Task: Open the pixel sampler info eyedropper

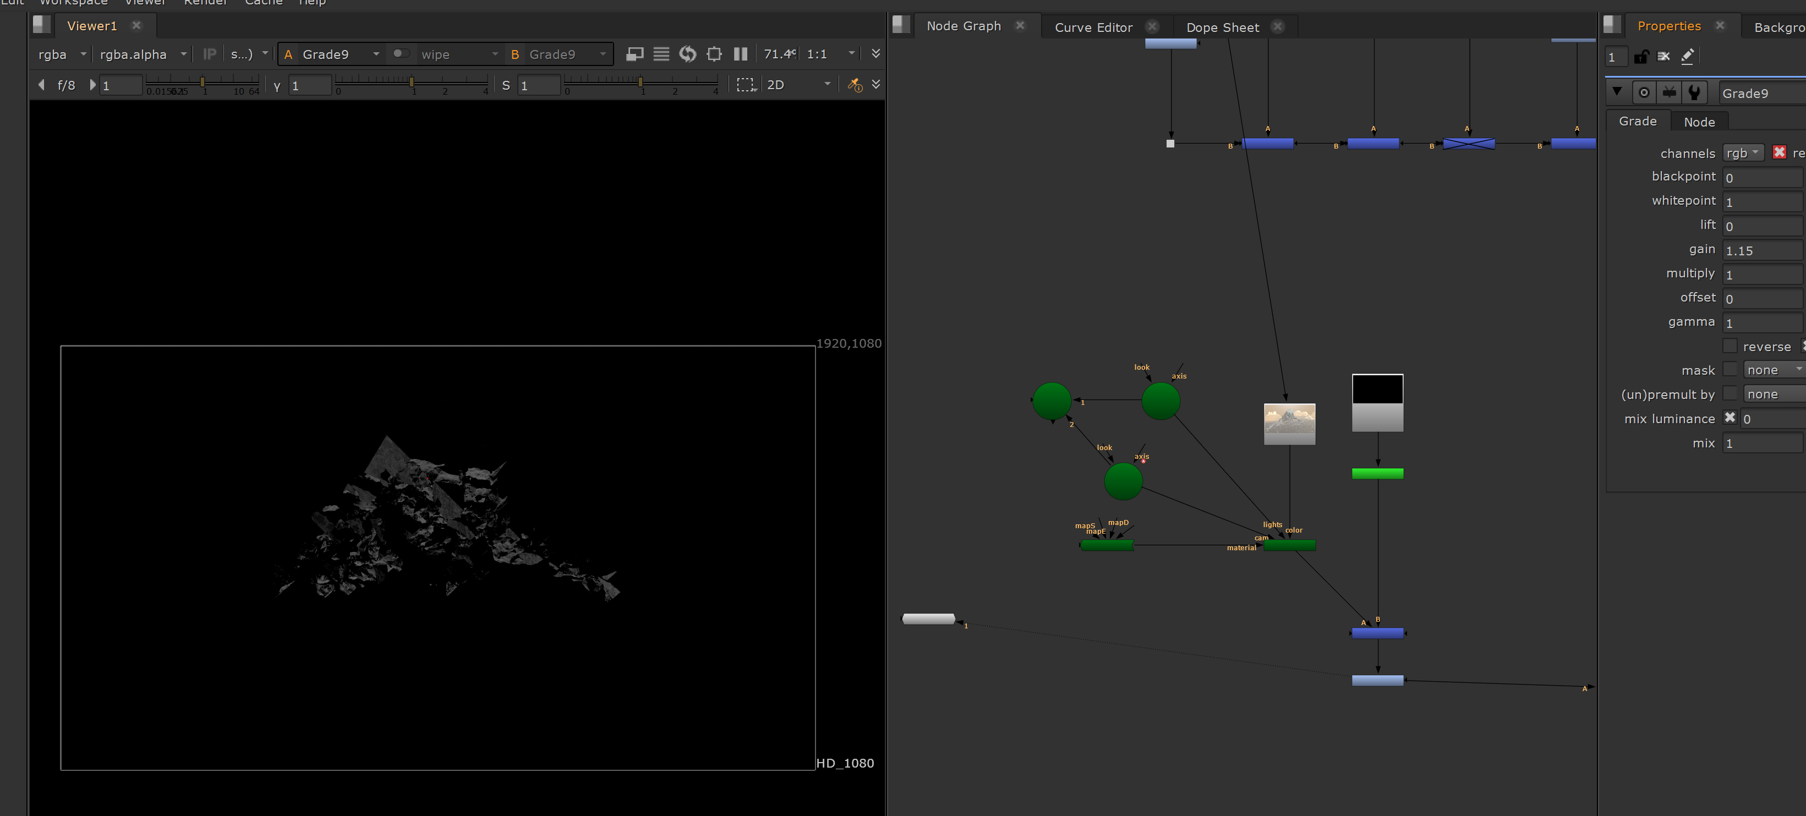Action: pos(855,85)
